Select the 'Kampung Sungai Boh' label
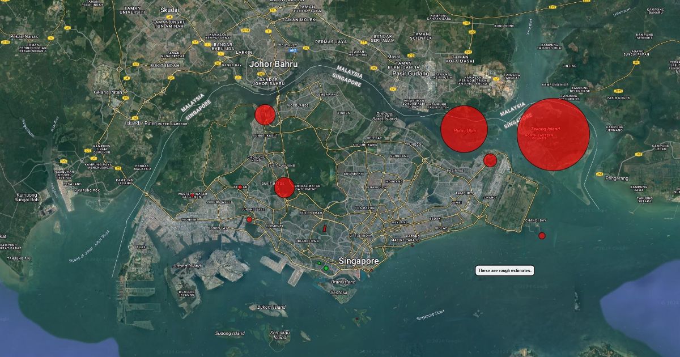 [27, 197]
